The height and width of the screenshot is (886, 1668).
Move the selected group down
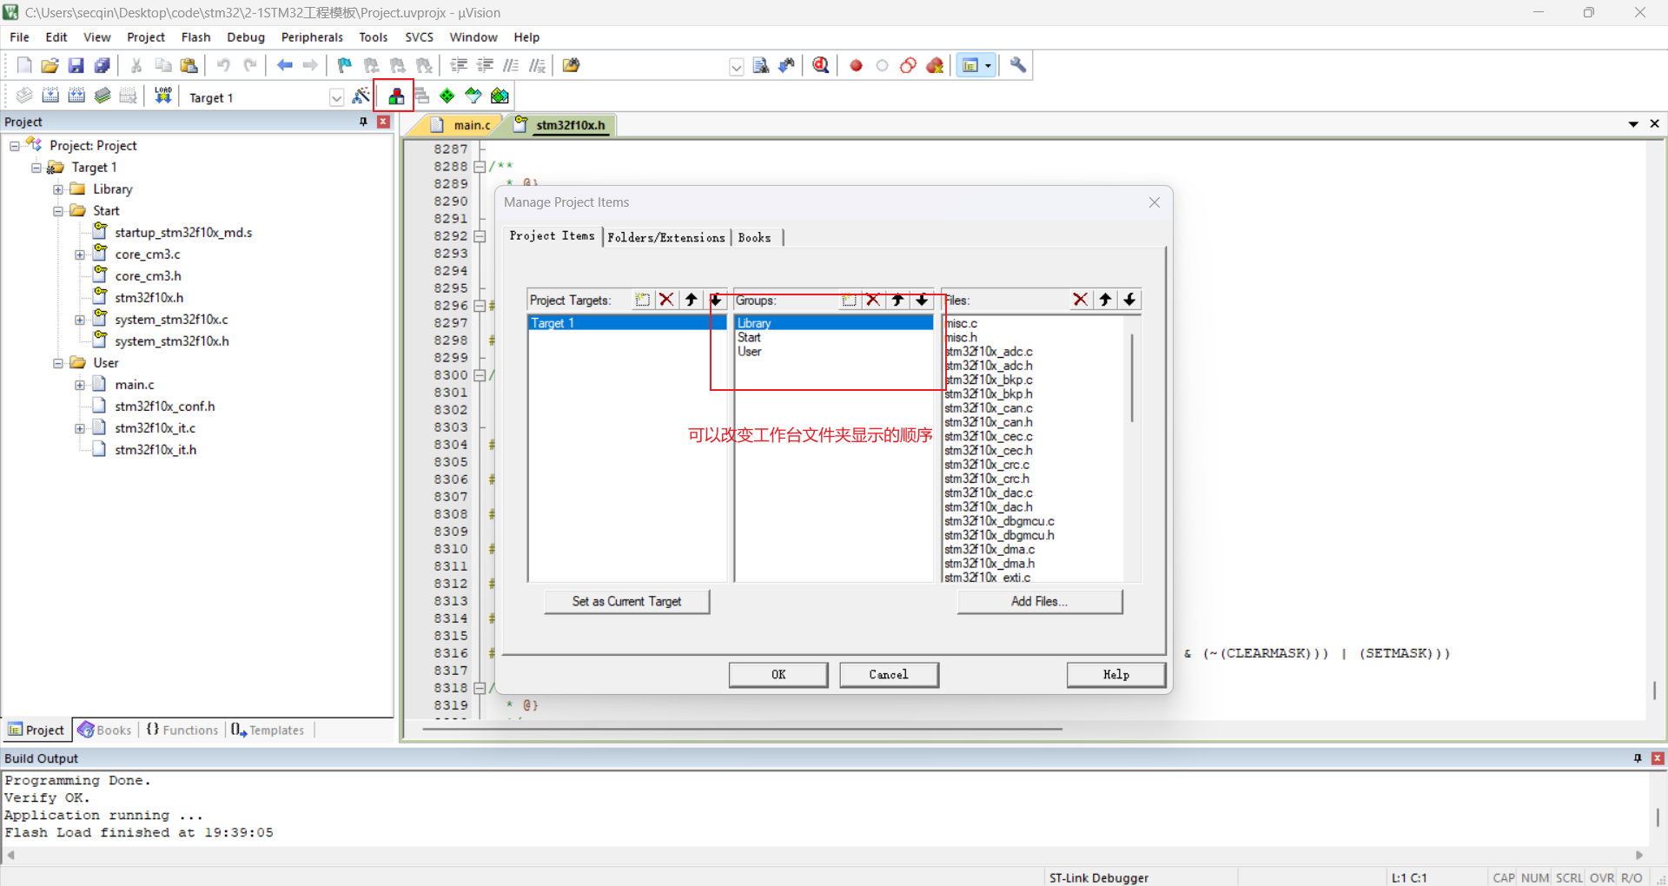tap(922, 300)
